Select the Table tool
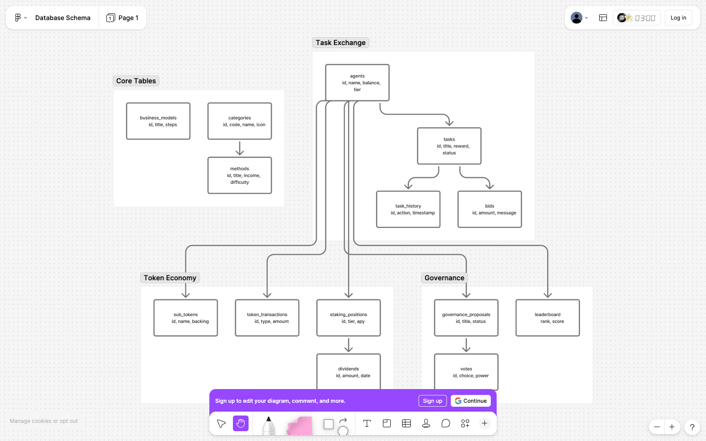The width and height of the screenshot is (706, 441). [x=406, y=423]
